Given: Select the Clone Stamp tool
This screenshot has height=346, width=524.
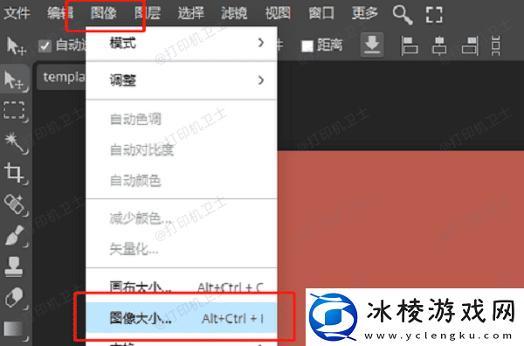Looking at the screenshot, I should pos(14,266).
